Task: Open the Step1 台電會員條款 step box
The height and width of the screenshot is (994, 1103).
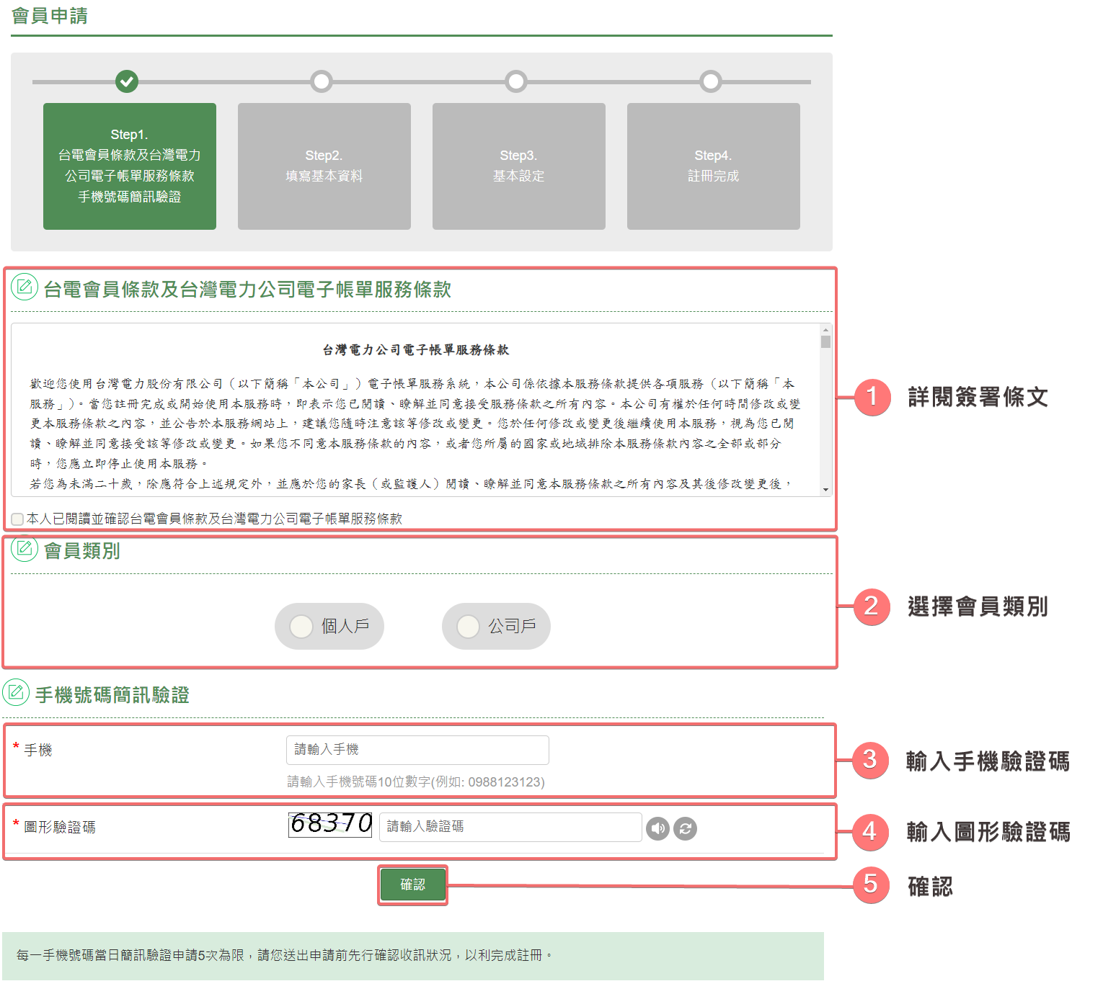Action: pyautogui.click(x=130, y=166)
